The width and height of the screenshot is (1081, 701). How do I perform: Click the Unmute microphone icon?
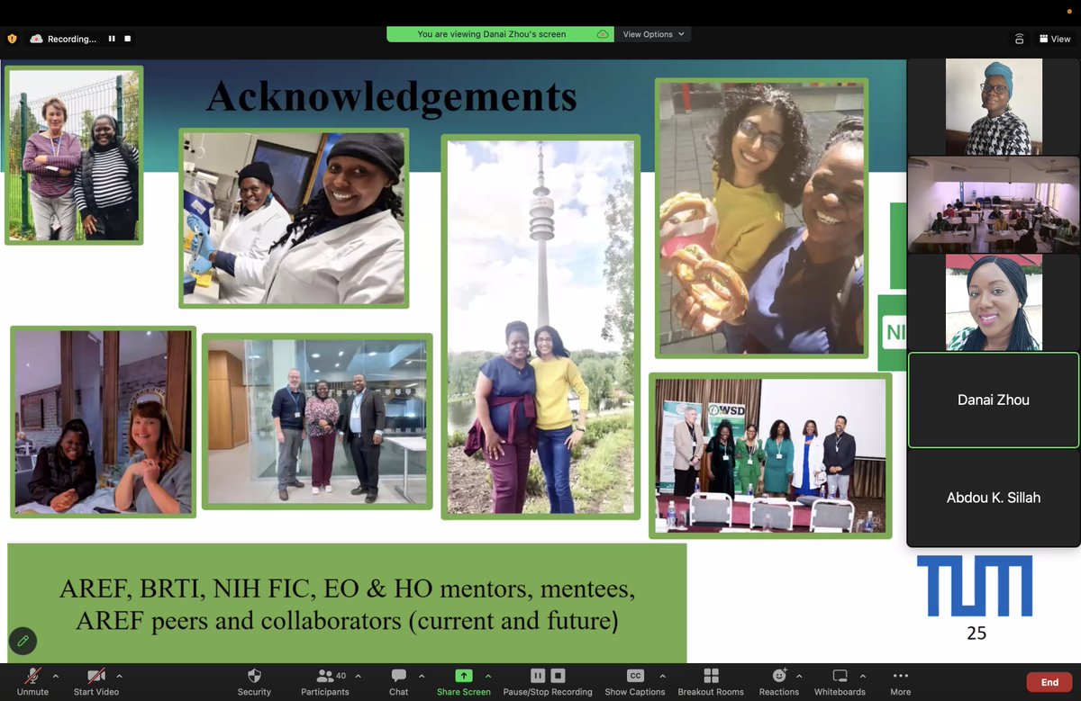pyautogui.click(x=32, y=676)
